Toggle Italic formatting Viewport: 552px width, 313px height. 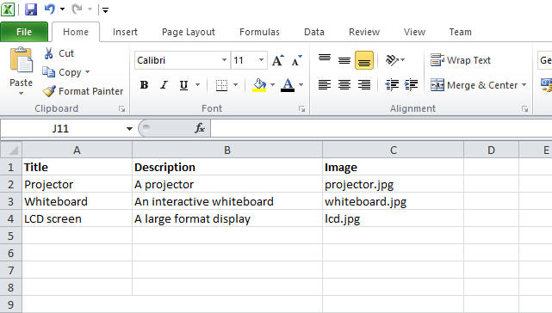click(164, 85)
